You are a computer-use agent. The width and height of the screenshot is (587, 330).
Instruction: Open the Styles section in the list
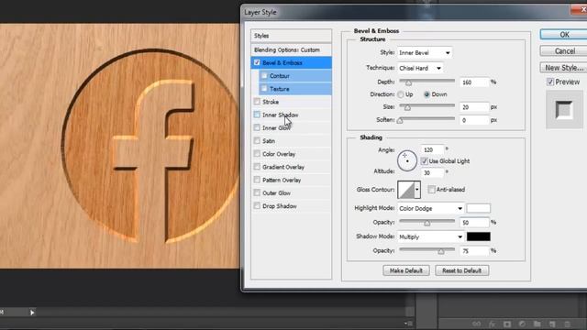291,36
